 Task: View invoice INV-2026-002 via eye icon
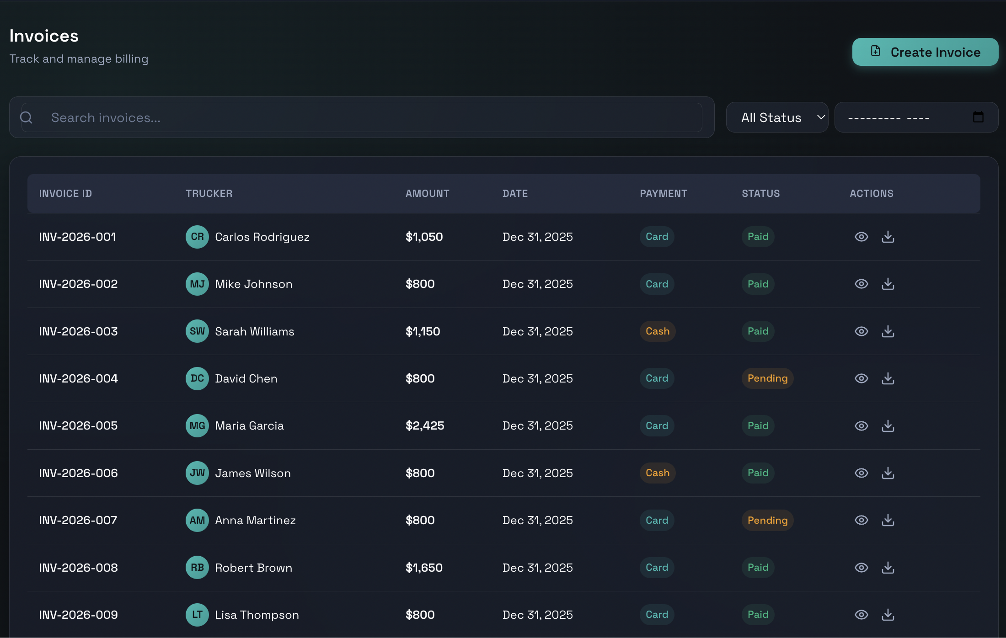(x=861, y=284)
